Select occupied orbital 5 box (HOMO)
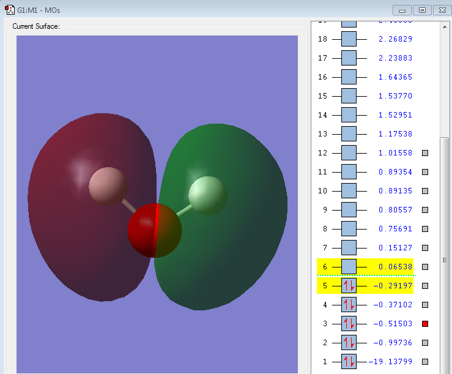Image resolution: width=452 pixels, height=374 pixels. (349, 286)
